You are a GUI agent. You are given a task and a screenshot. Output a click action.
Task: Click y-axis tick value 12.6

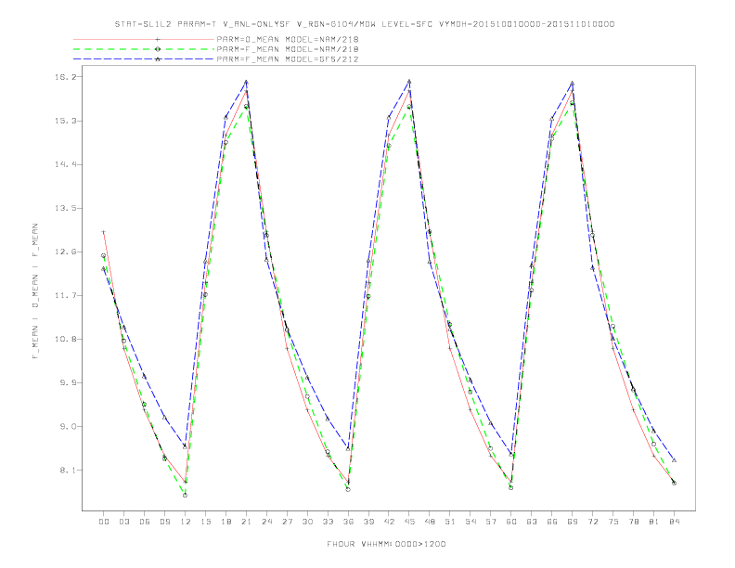point(65,252)
